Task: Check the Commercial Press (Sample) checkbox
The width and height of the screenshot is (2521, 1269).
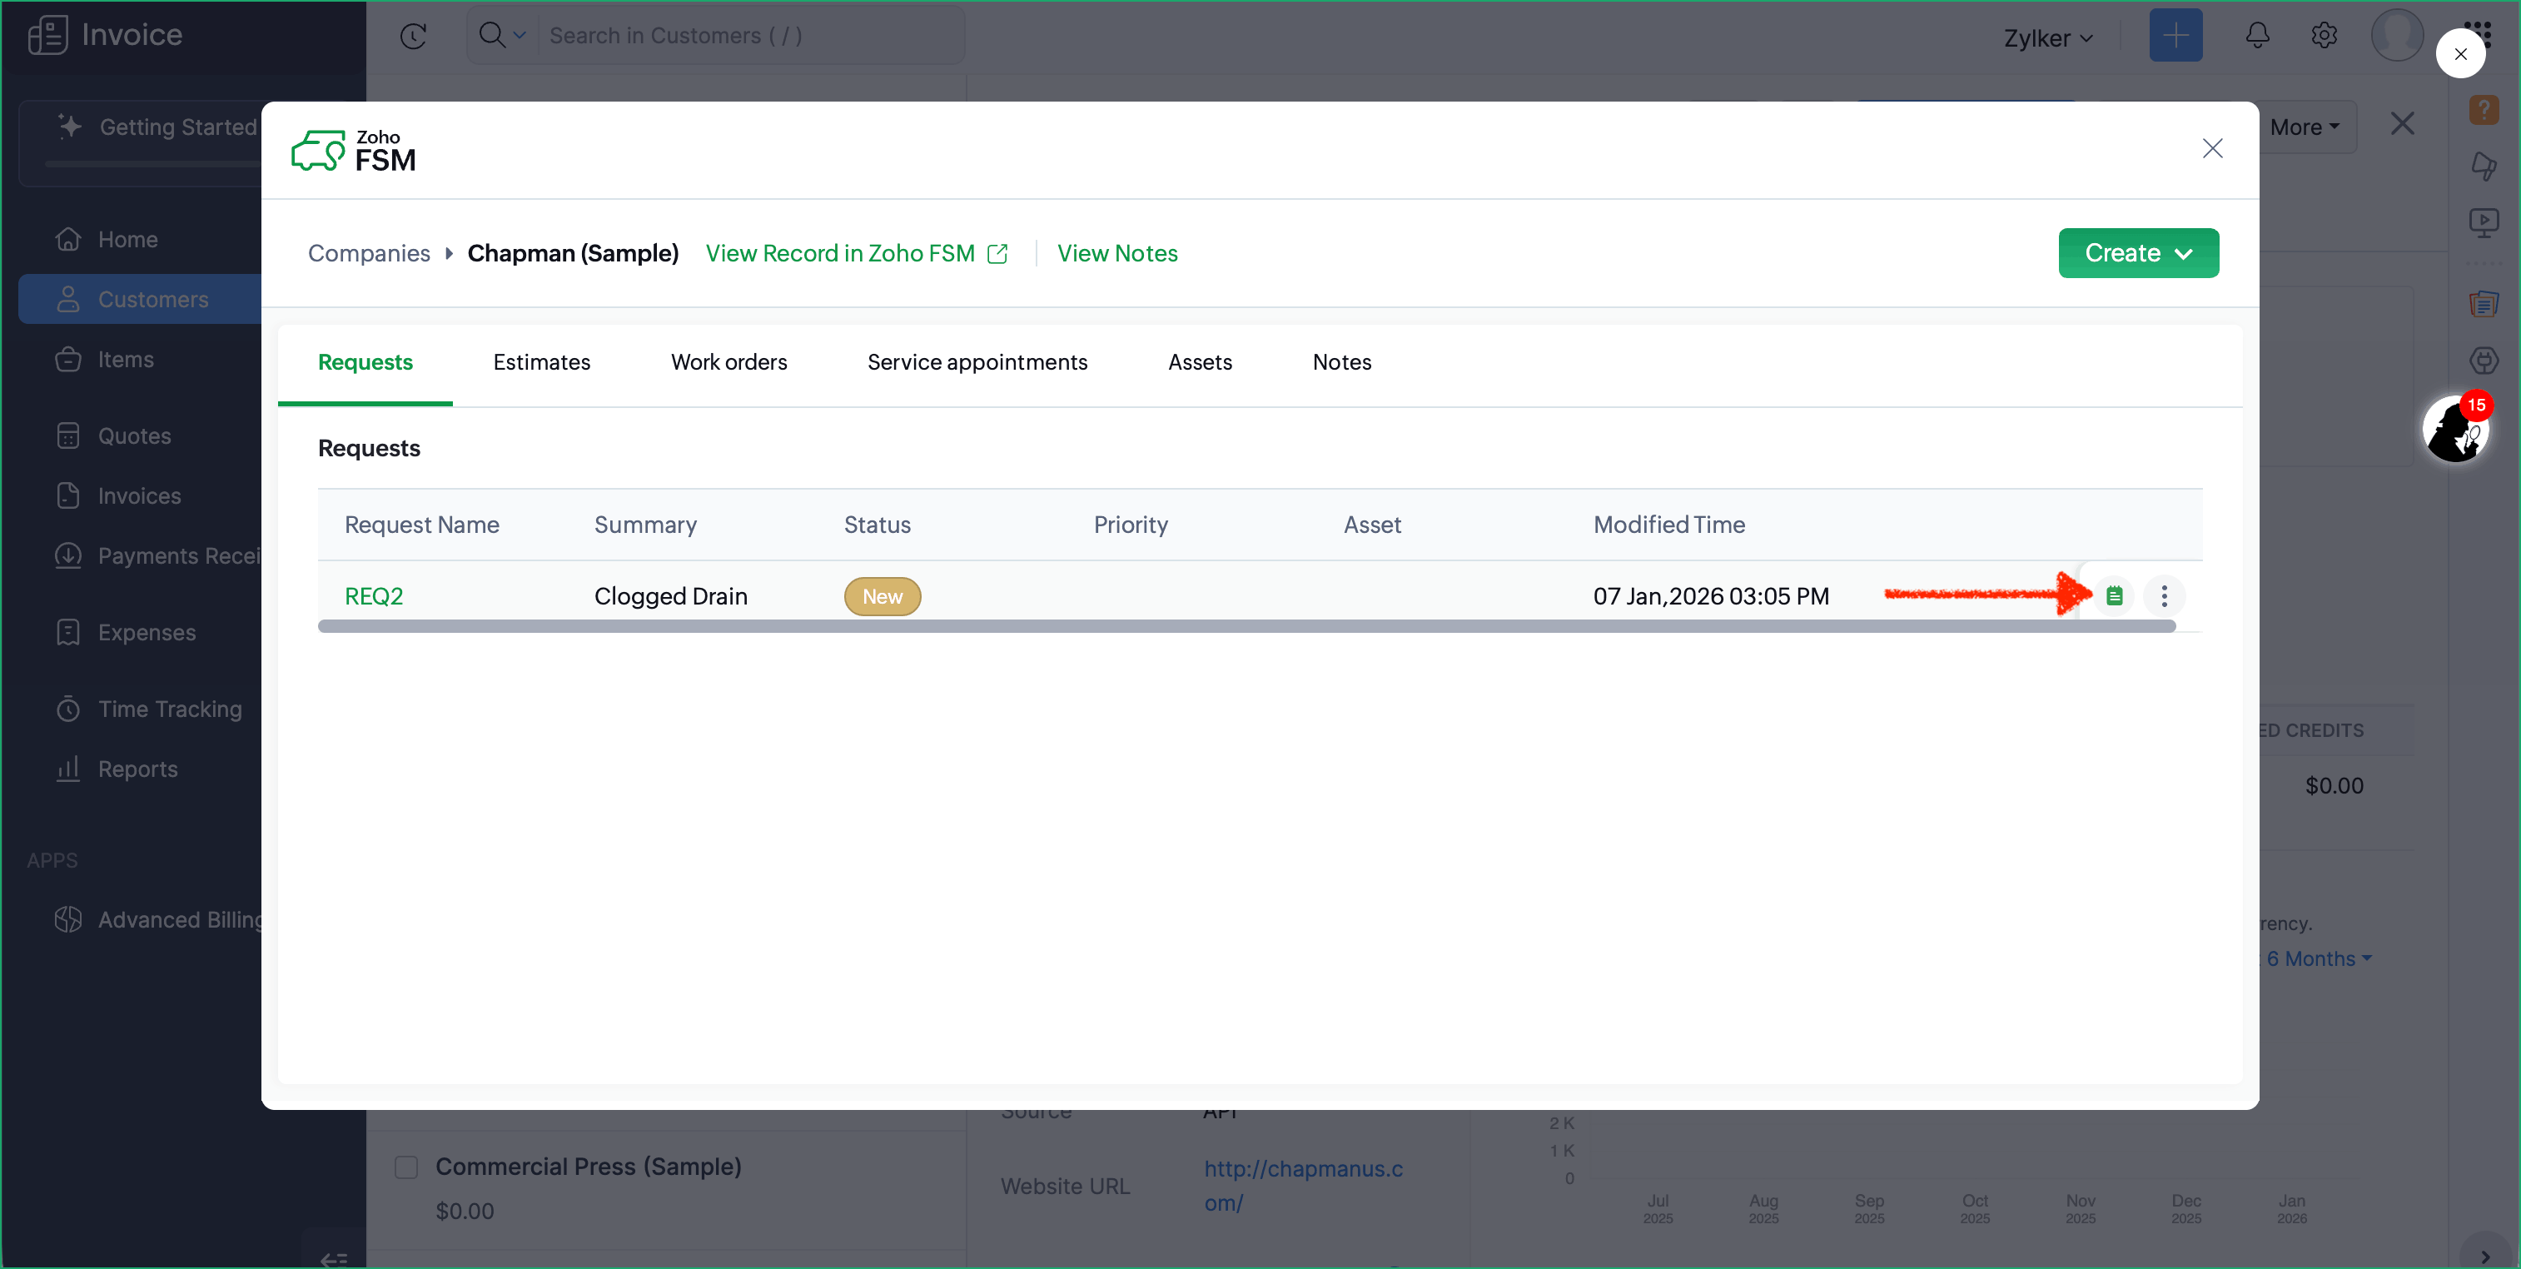Action: (x=406, y=1167)
